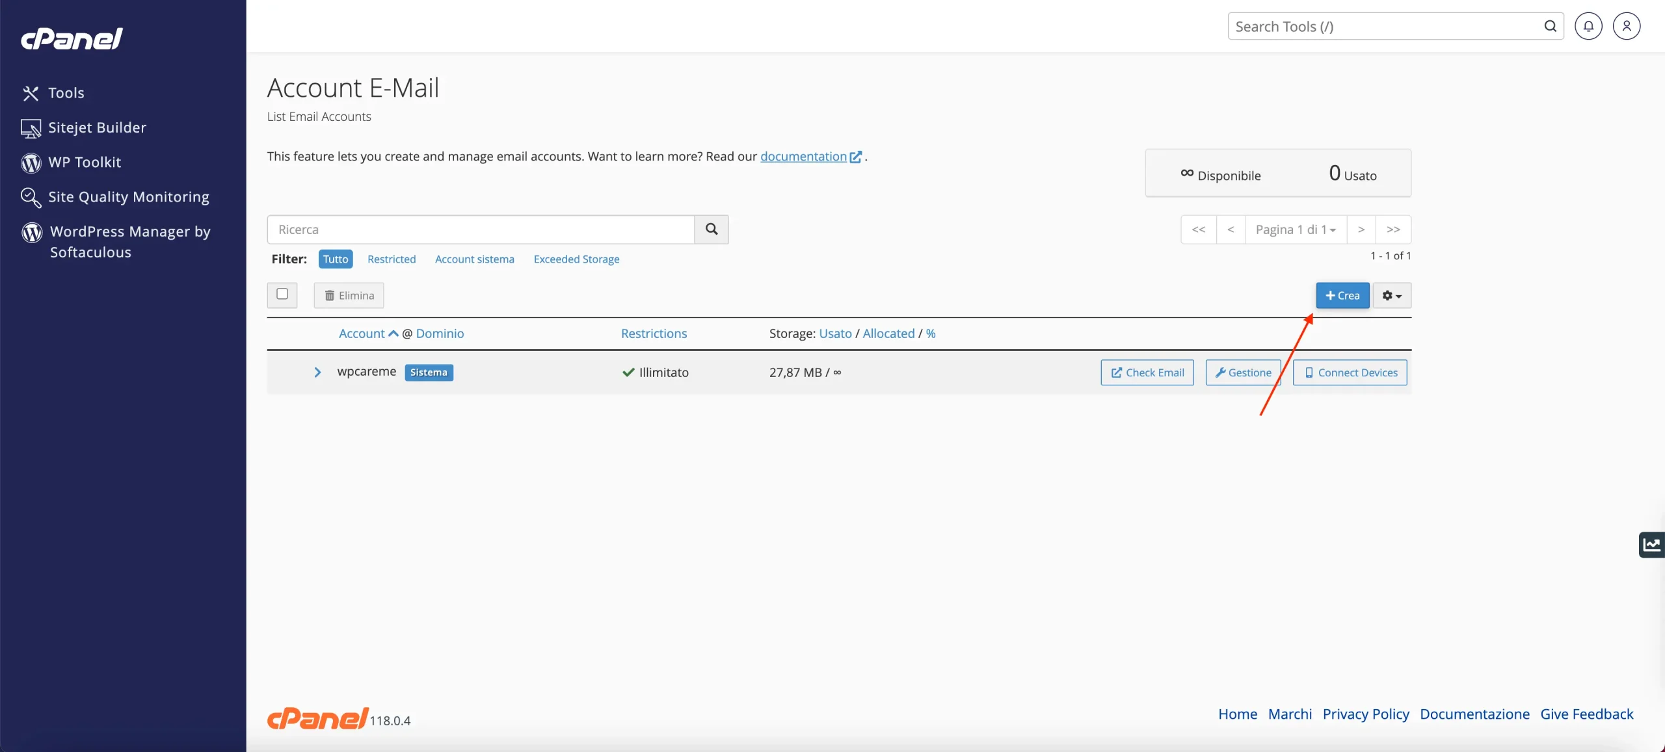Open the Pagina 1 di 1 dropdown
Viewport: 1665px width, 752px height.
click(x=1295, y=229)
